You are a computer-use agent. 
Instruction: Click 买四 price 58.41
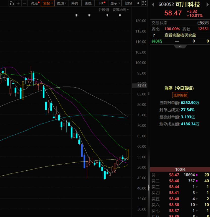pyautogui.click(x=174, y=193)
